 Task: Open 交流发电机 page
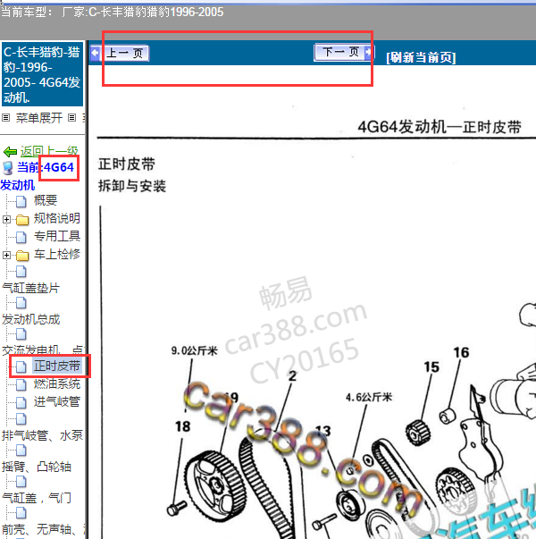click(x=31, y=350)
